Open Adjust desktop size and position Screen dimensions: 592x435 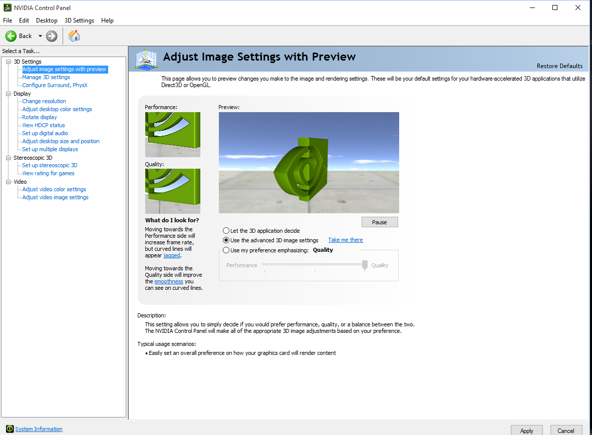coord(61,141)
